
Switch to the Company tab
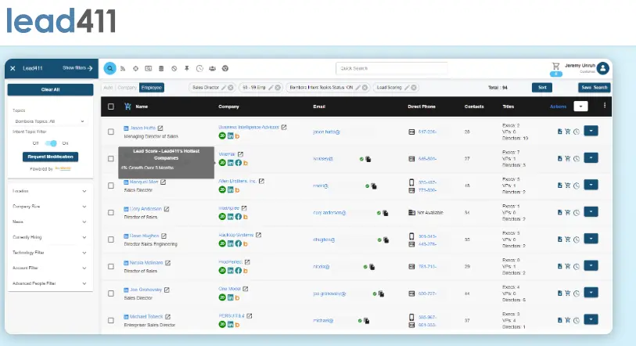tap(127, 88)
